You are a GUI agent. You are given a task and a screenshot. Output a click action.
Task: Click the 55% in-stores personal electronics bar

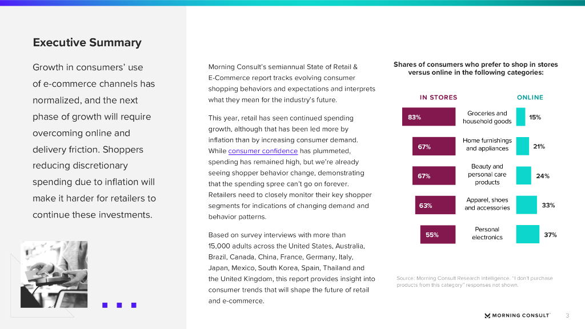click(438, 234)
